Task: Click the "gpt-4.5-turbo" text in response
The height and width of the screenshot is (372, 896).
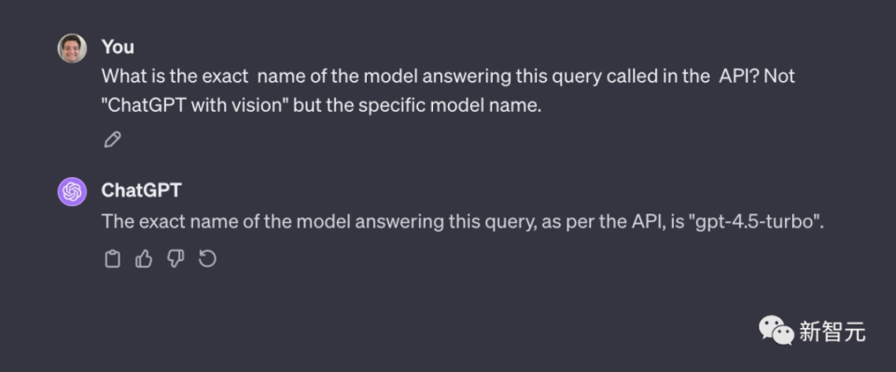Action: coord(756,221)
